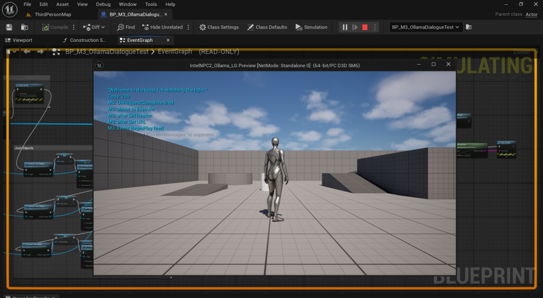Click the (READ-ONLY) label
This screenshot has width=543, height=298.
coord(219,52)
